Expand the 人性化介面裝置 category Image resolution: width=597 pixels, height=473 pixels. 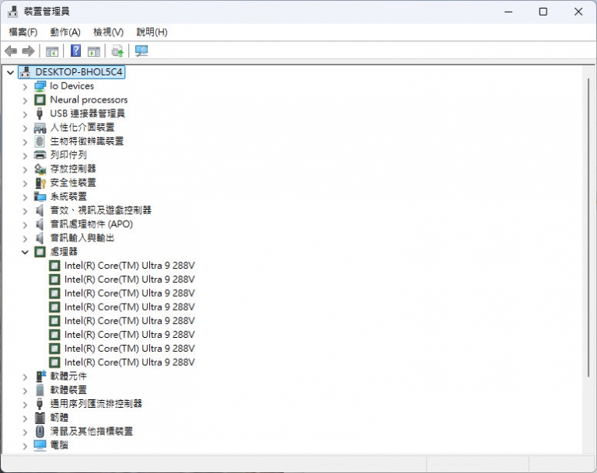(25, 128)
